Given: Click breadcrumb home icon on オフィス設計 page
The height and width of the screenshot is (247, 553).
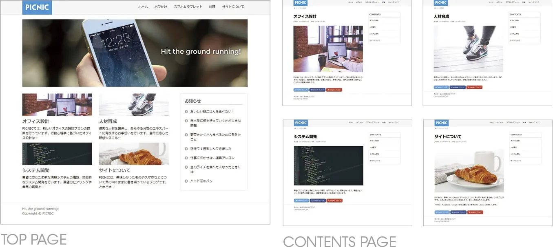Looking at the screenshot, I should tap(294, 8).
